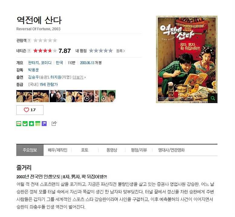Open director link 박용운
235x217 pixels.
[34, 70]
